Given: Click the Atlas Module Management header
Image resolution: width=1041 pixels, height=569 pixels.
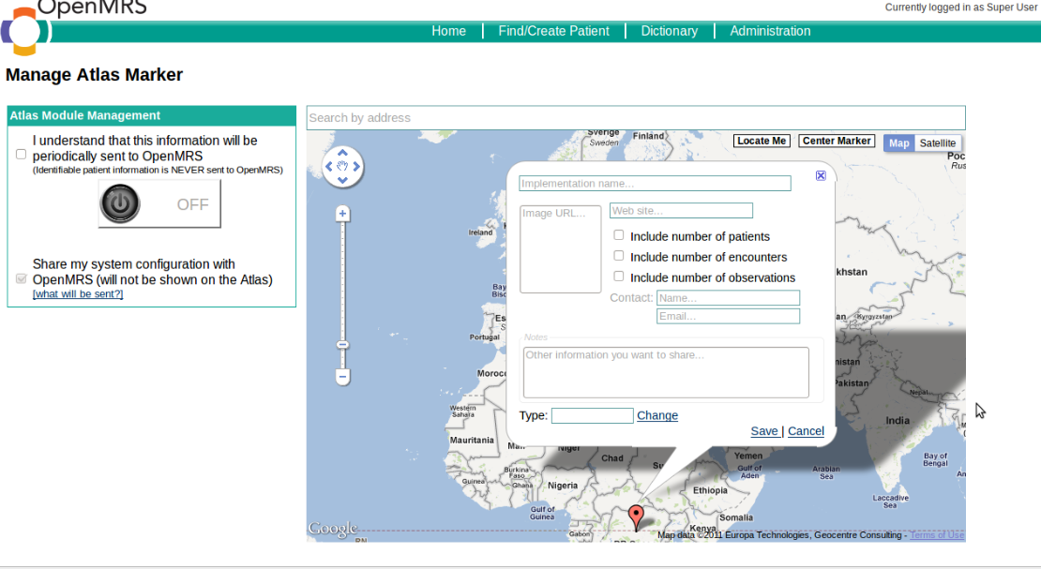Looking at the screenshot, I should point(151,115).
